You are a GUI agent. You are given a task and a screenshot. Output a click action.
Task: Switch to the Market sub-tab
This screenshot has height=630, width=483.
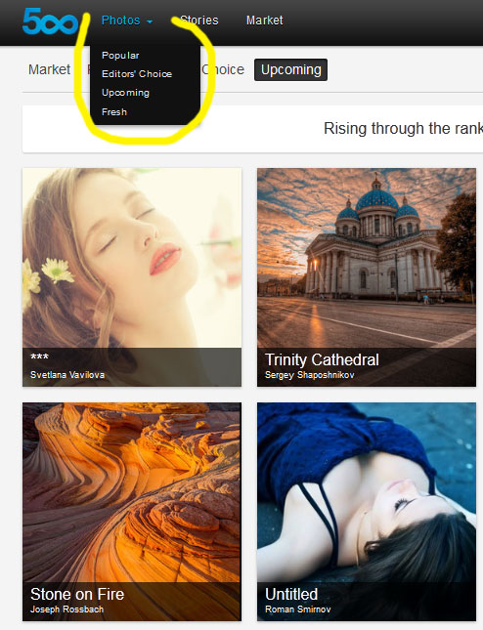click(50, 69)
